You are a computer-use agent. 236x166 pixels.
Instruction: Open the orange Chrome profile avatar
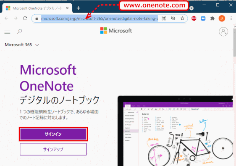point(222,18)
